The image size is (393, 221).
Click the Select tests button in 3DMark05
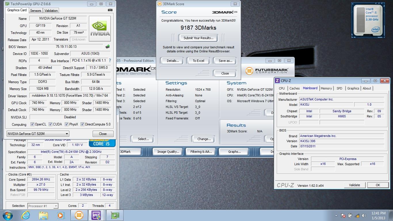143,139
